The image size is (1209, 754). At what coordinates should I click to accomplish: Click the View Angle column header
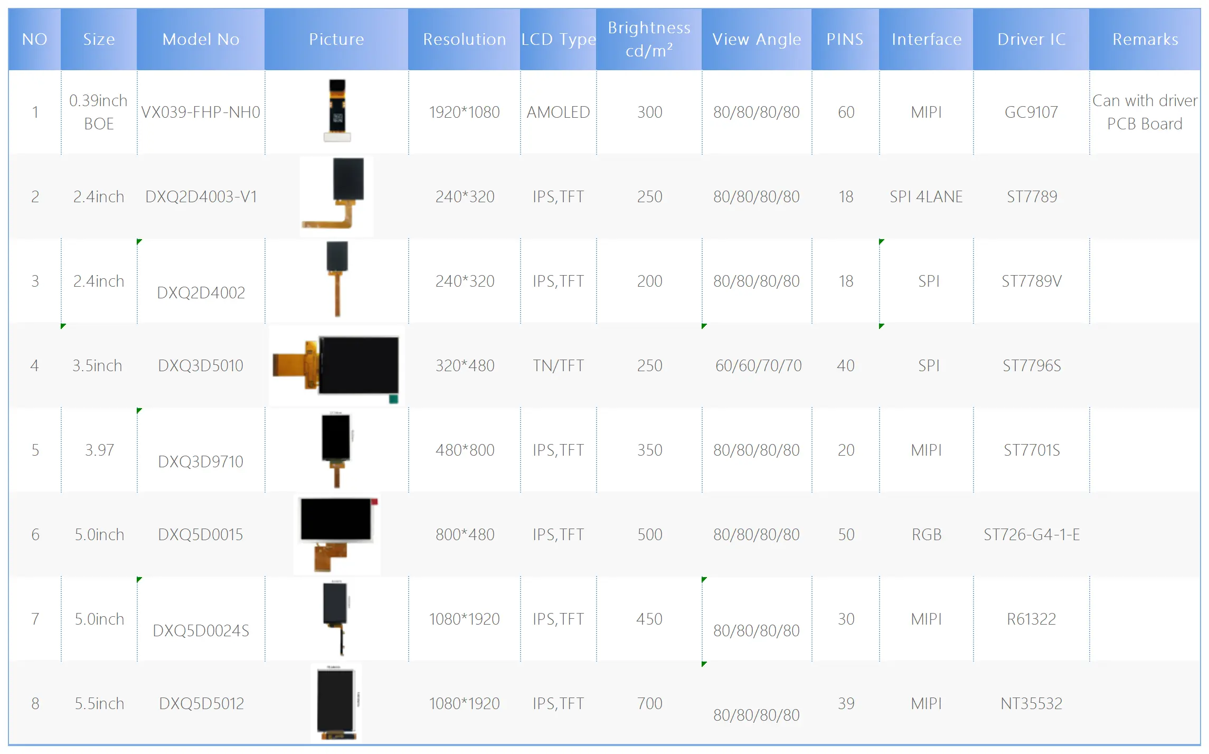(757, 40)
